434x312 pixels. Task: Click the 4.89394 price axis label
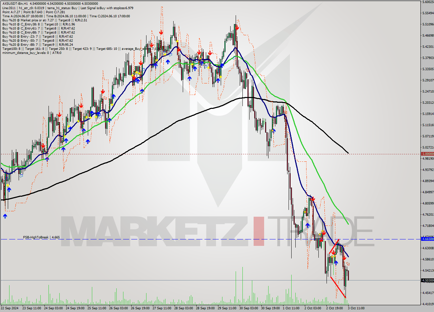click(428, 181)
